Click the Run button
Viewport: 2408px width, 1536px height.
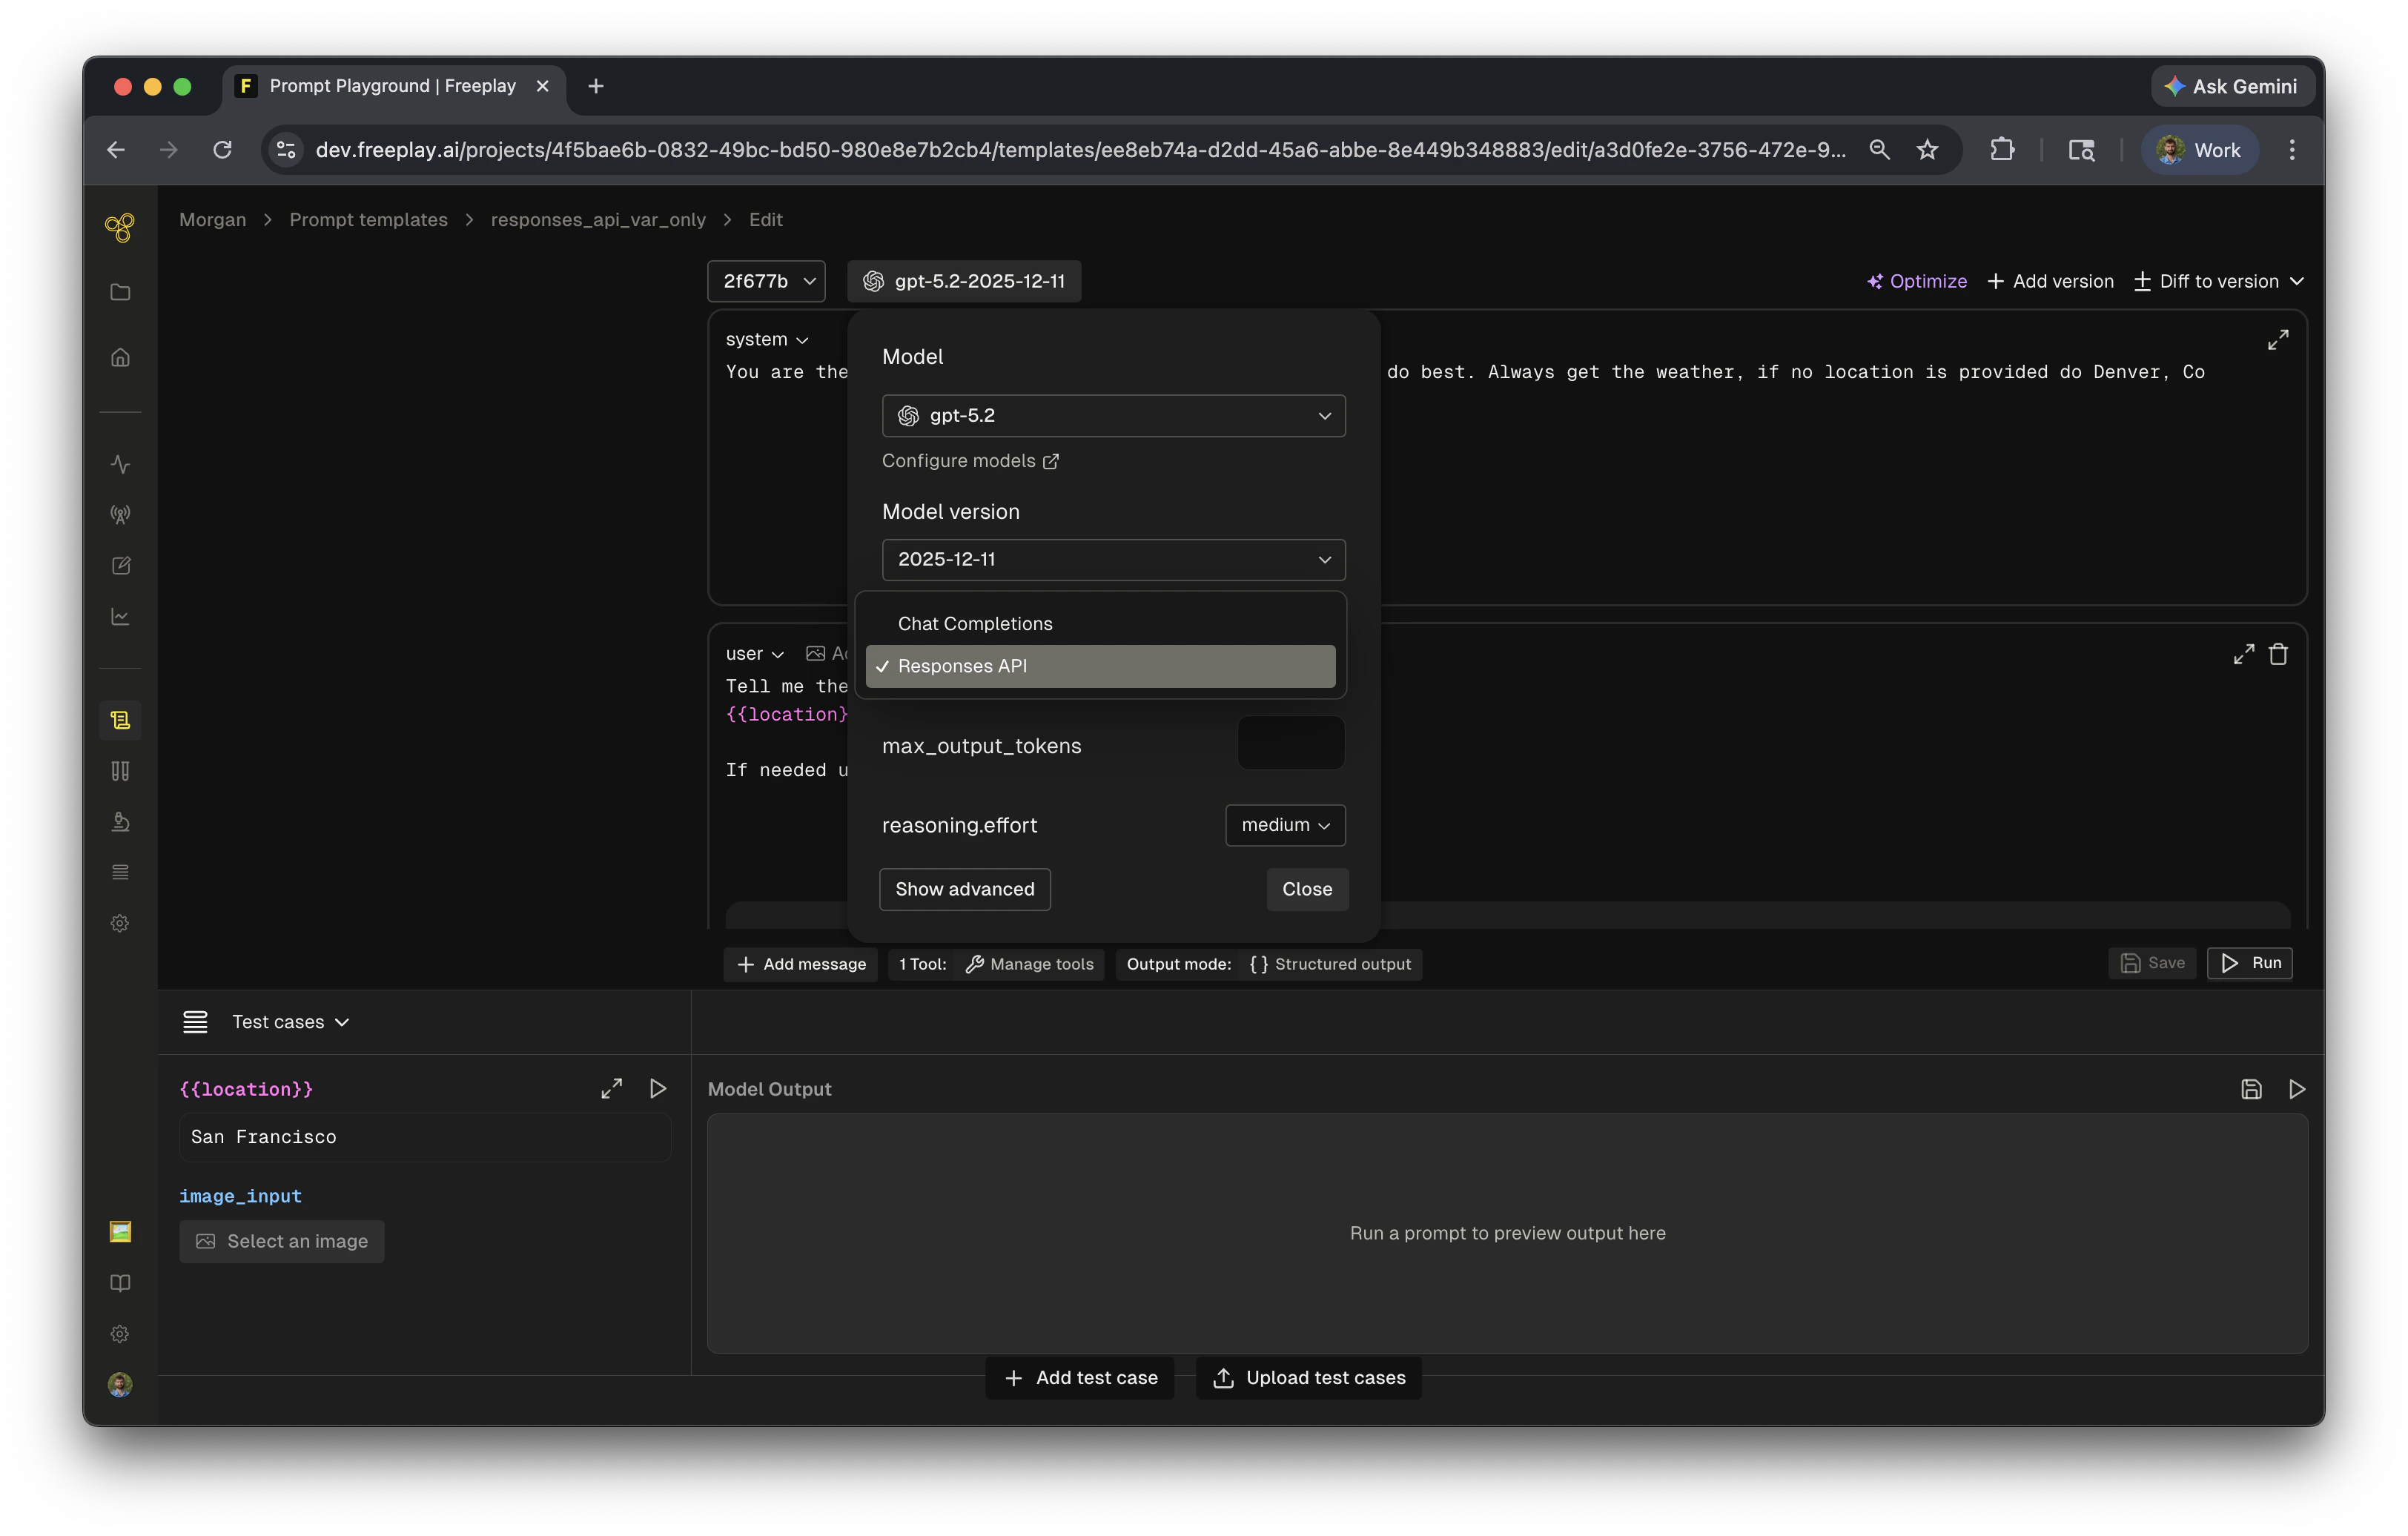2250,963
